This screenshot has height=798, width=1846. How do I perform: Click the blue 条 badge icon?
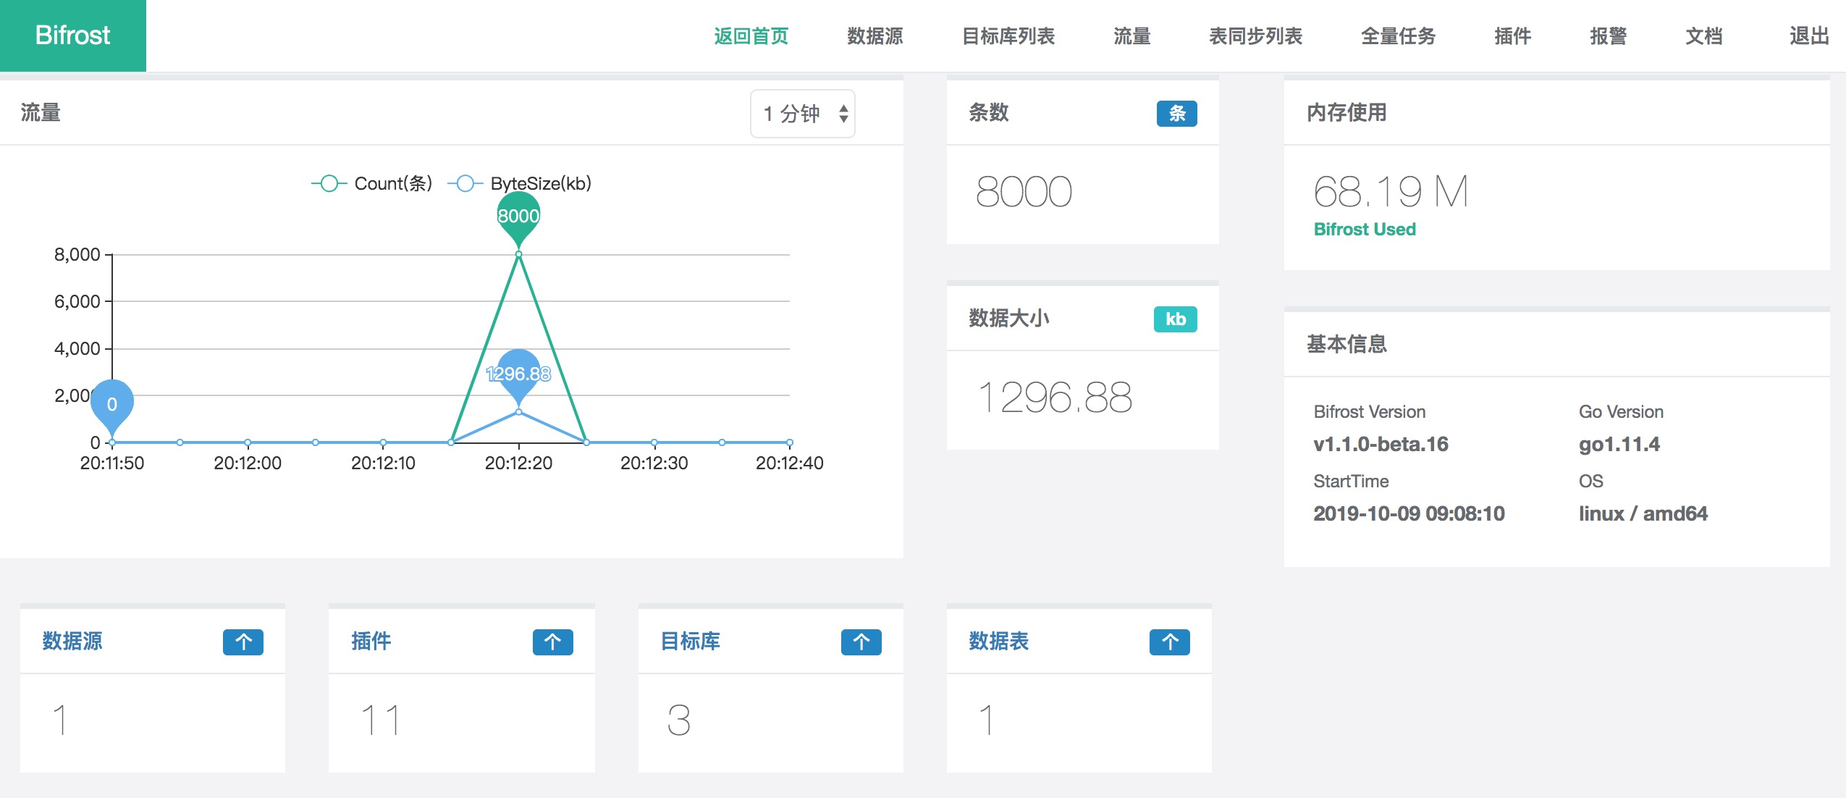pos(1176,114)
